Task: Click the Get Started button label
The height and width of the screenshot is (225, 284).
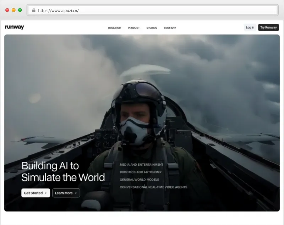Action: tap(33, 193)
